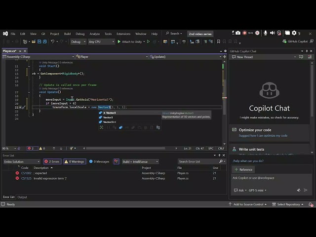Toggle the 0 Messages filter button
Screen dimensions: 316x237
99,161
